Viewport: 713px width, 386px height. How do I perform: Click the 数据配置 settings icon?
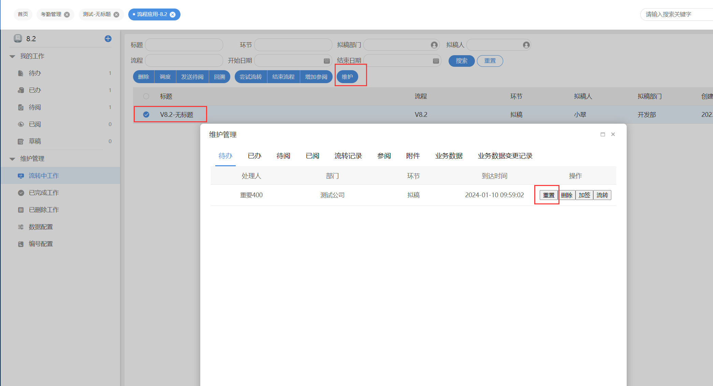pyautogui.click(x=21, y=227)
